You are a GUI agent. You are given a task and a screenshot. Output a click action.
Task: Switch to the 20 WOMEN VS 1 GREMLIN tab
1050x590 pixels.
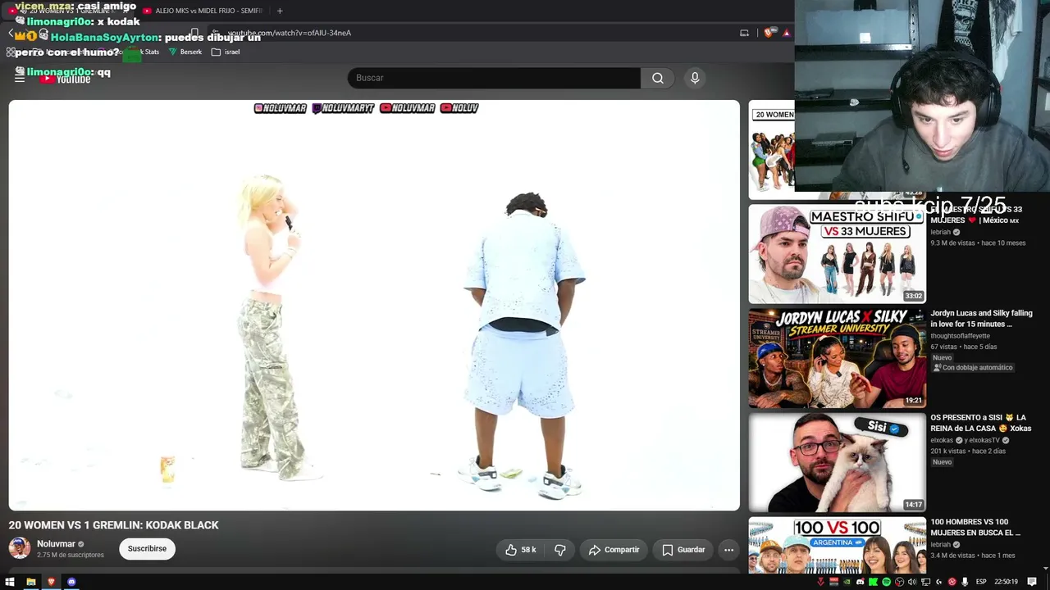tap(69, 11)
